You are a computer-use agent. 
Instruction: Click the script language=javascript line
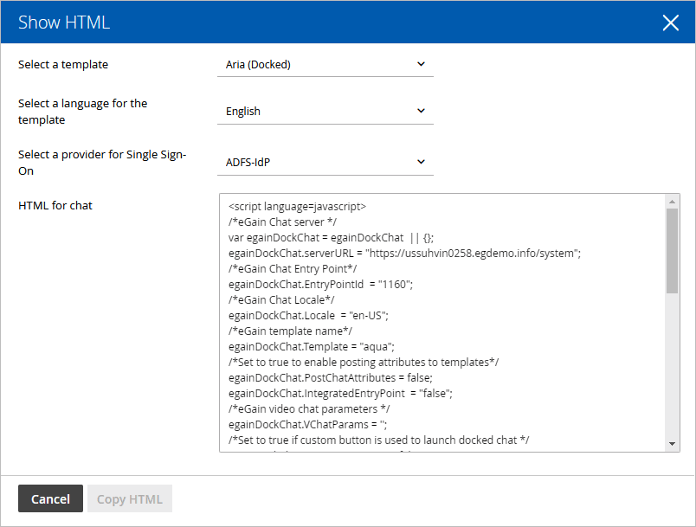click(298, 207)
